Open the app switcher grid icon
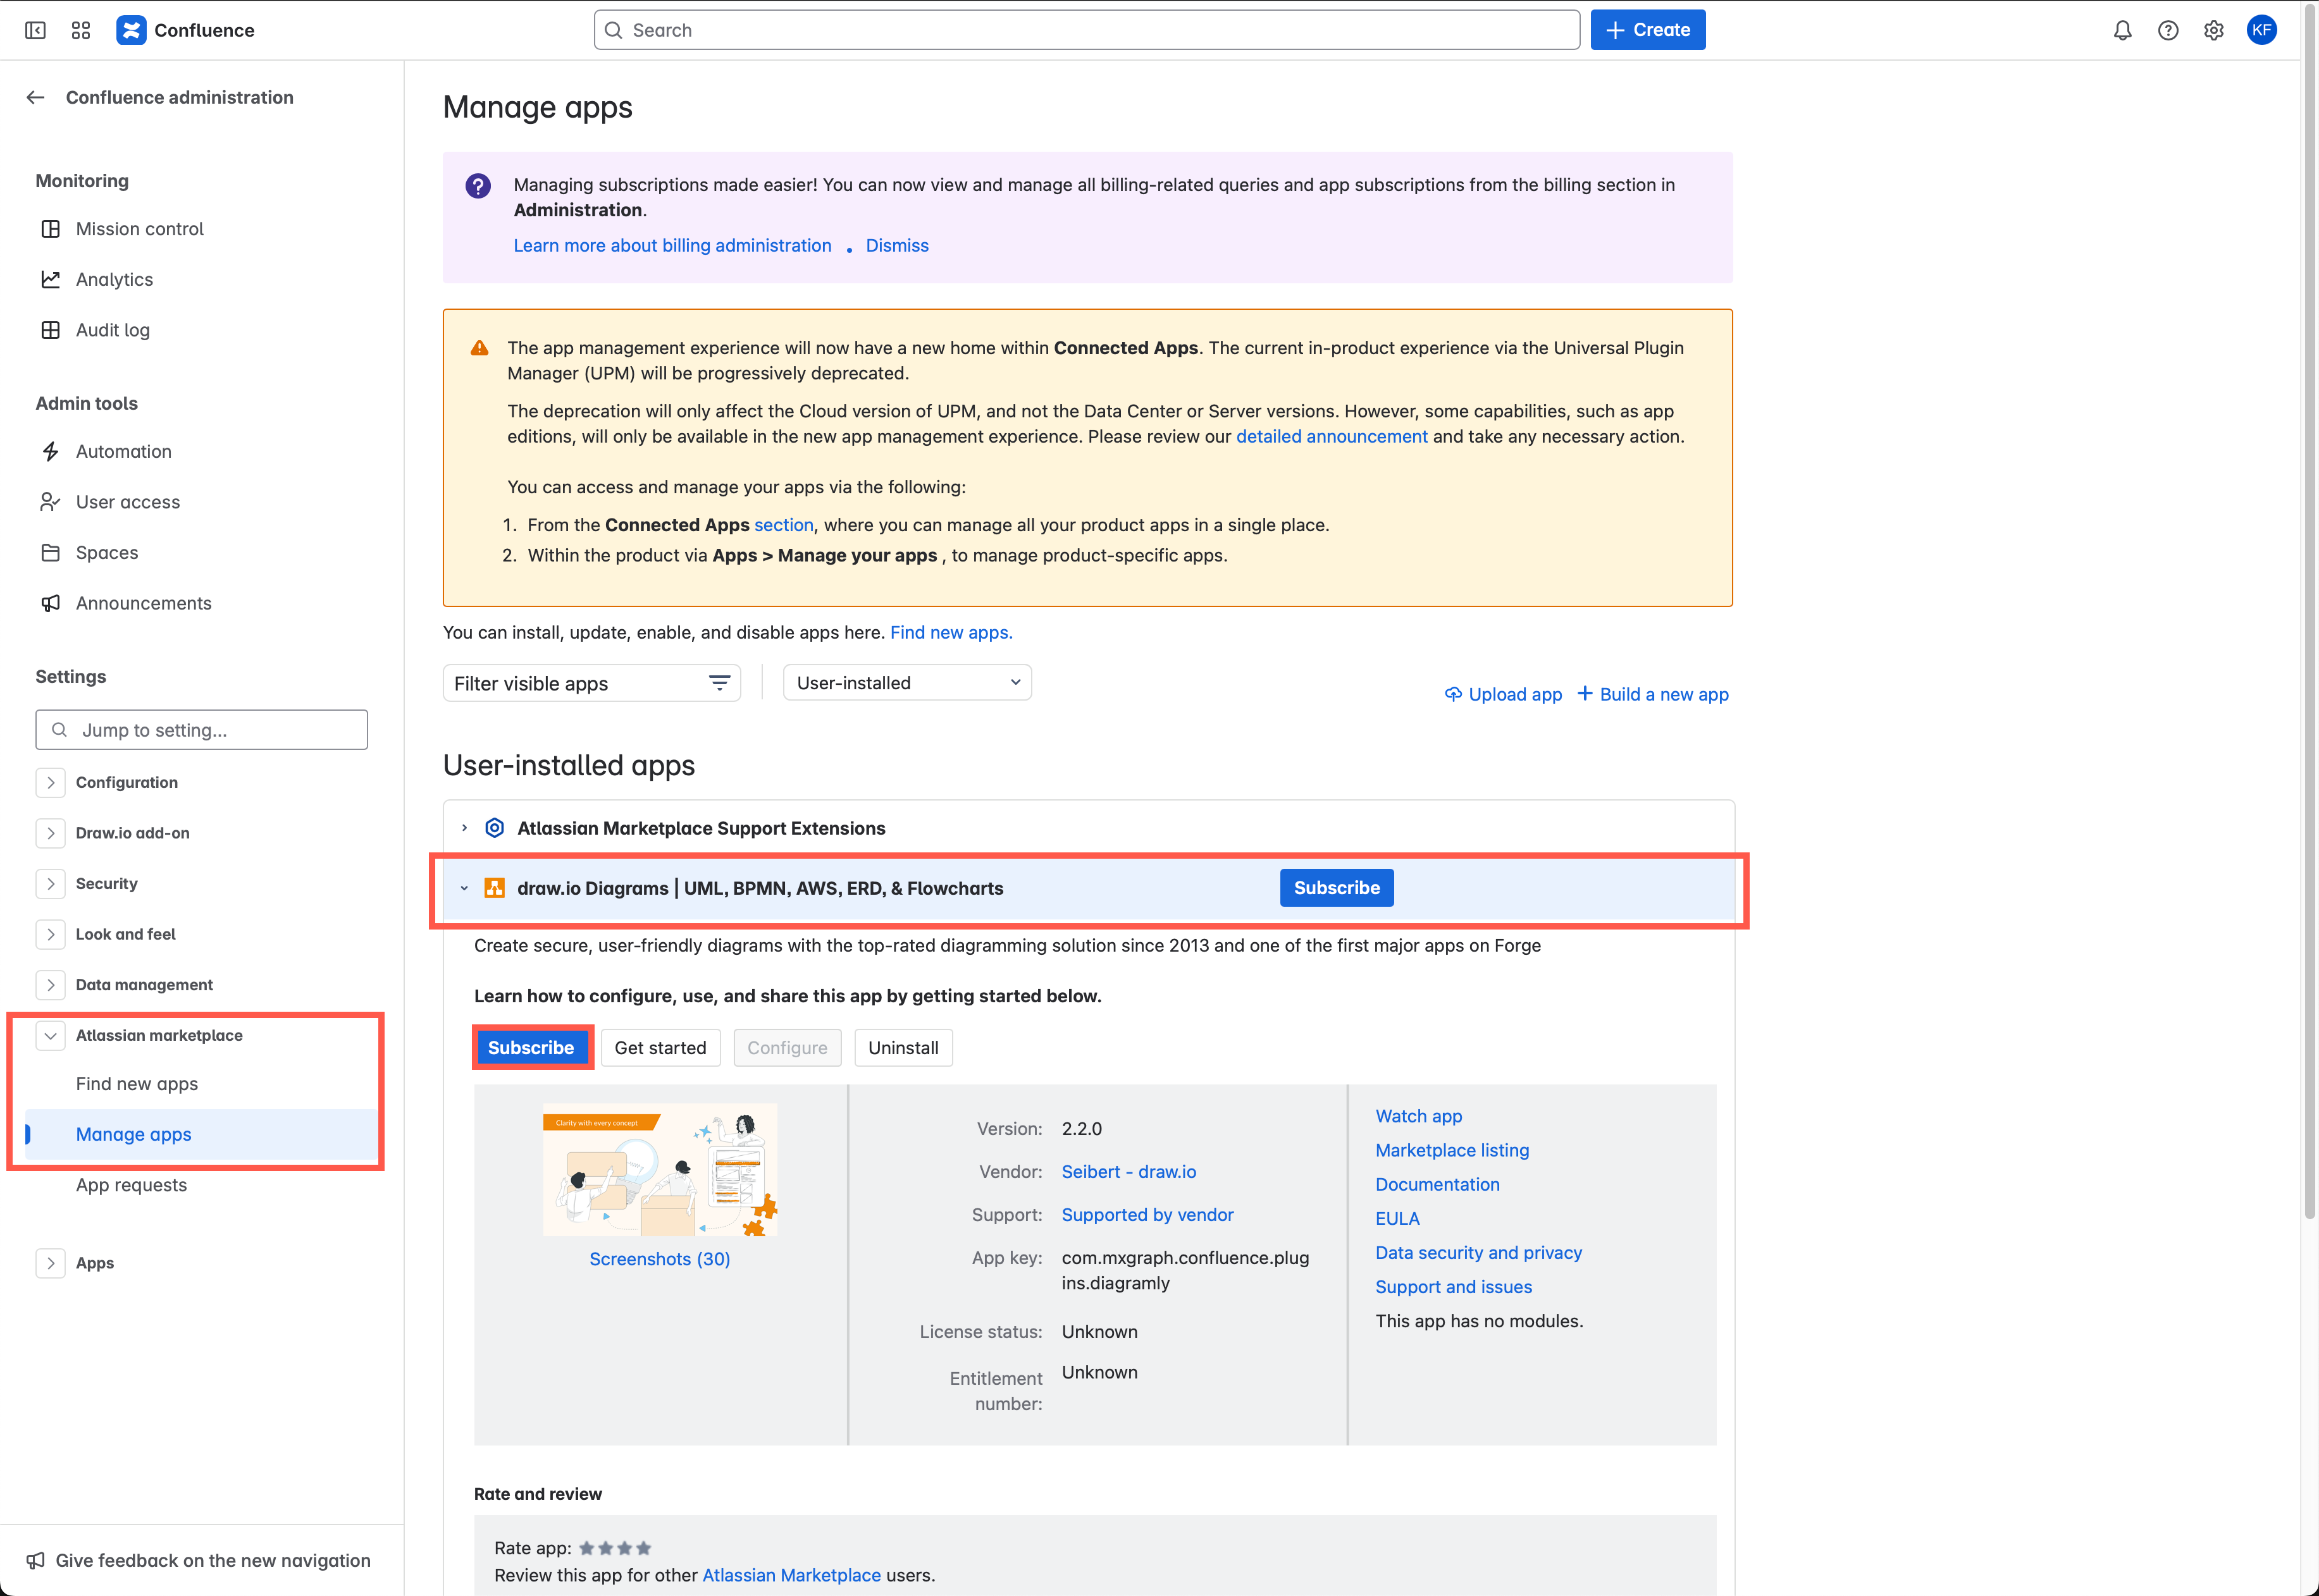Screen dimensions: 2319x1596 tap(81, 30)
